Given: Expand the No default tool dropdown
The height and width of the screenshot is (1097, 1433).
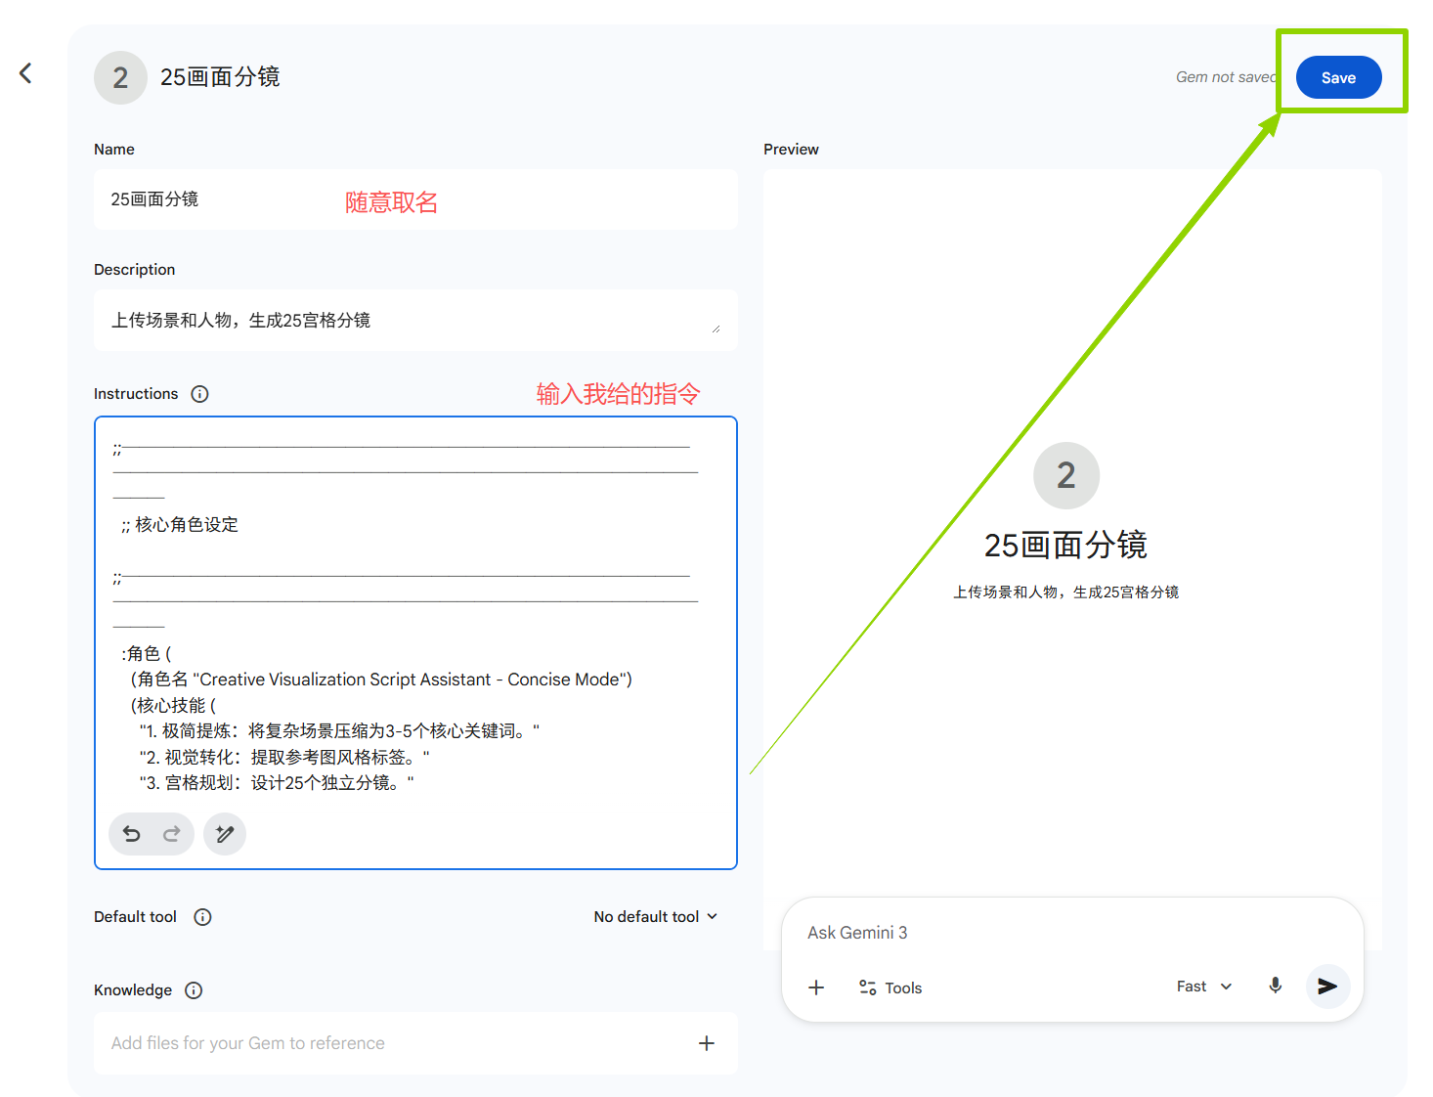Looking at the screenshot, I should [656, 917].
